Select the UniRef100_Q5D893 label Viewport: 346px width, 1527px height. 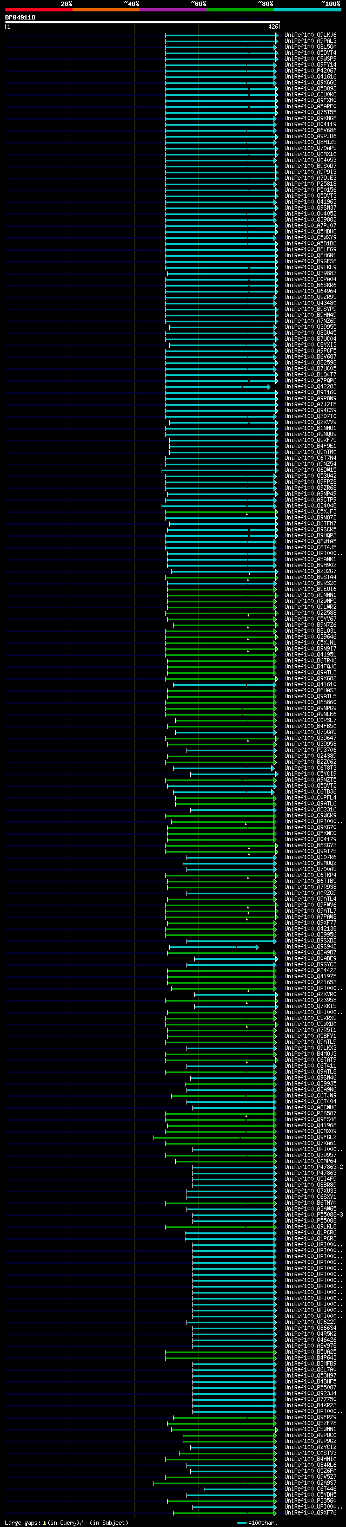tap(310, 88)
